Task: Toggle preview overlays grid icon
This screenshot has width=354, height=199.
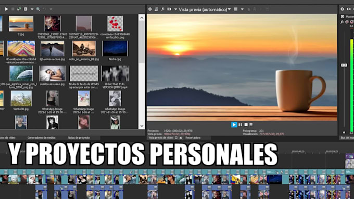Action: pos(236,9)
